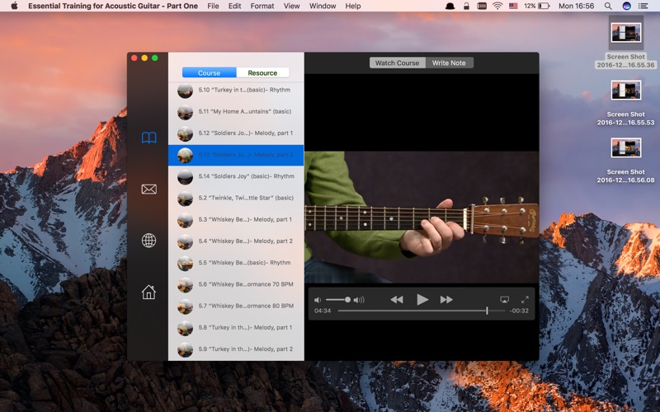Image resolution: width=660 pixels, height=412 pixels.
Task: Open the Help menu
Action: [353, 6]
